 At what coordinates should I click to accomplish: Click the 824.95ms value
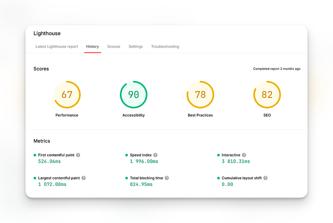pyautogui.click(x=141, y=184)
